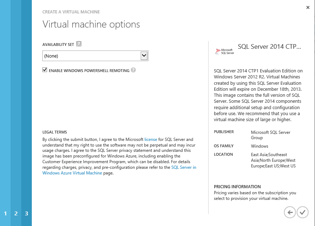Click the East Asia;Southeast Asia location value
The image size is (315, 226).
(273, 160)
